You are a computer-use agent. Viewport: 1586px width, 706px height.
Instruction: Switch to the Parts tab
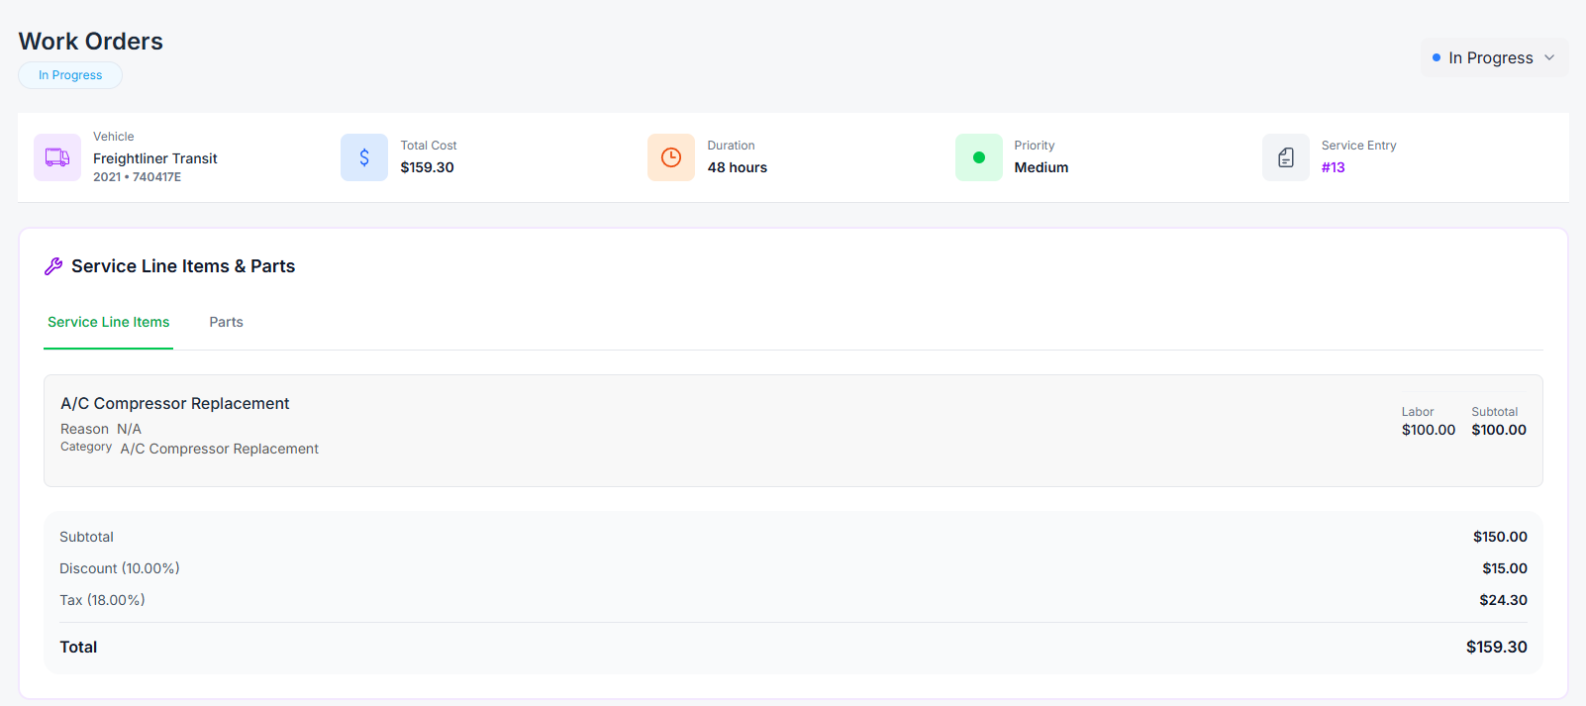coord(226,322)
